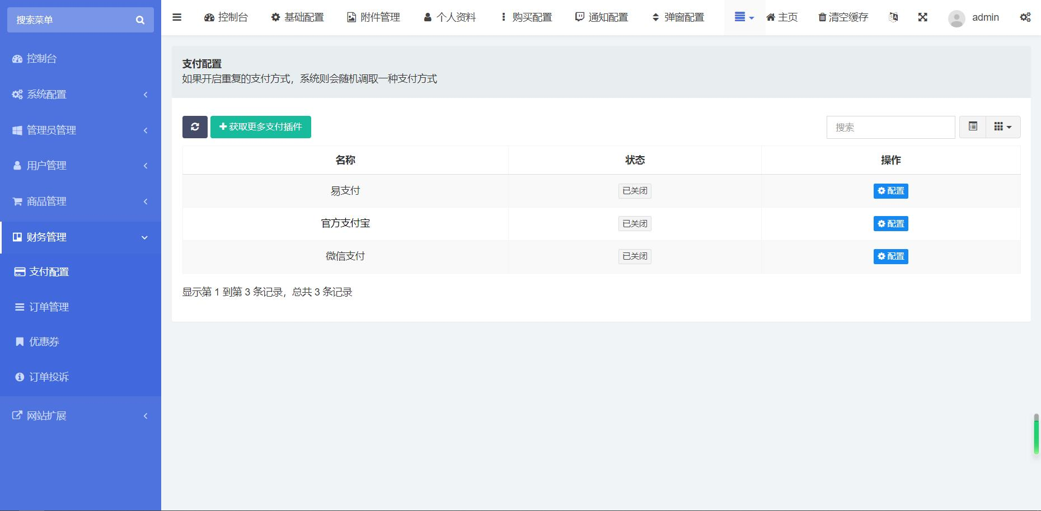Click the hamburger sidebar toggle icon
Screen dimensions: 1041x511
coord(177,17)
